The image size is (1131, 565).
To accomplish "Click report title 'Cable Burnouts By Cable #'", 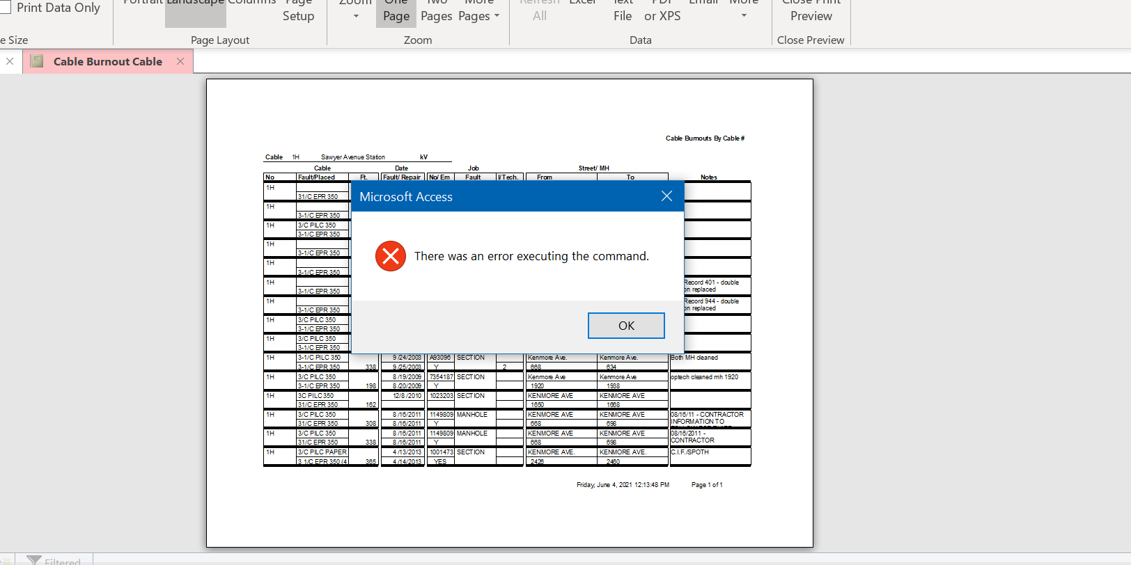I will coord(705,138).
